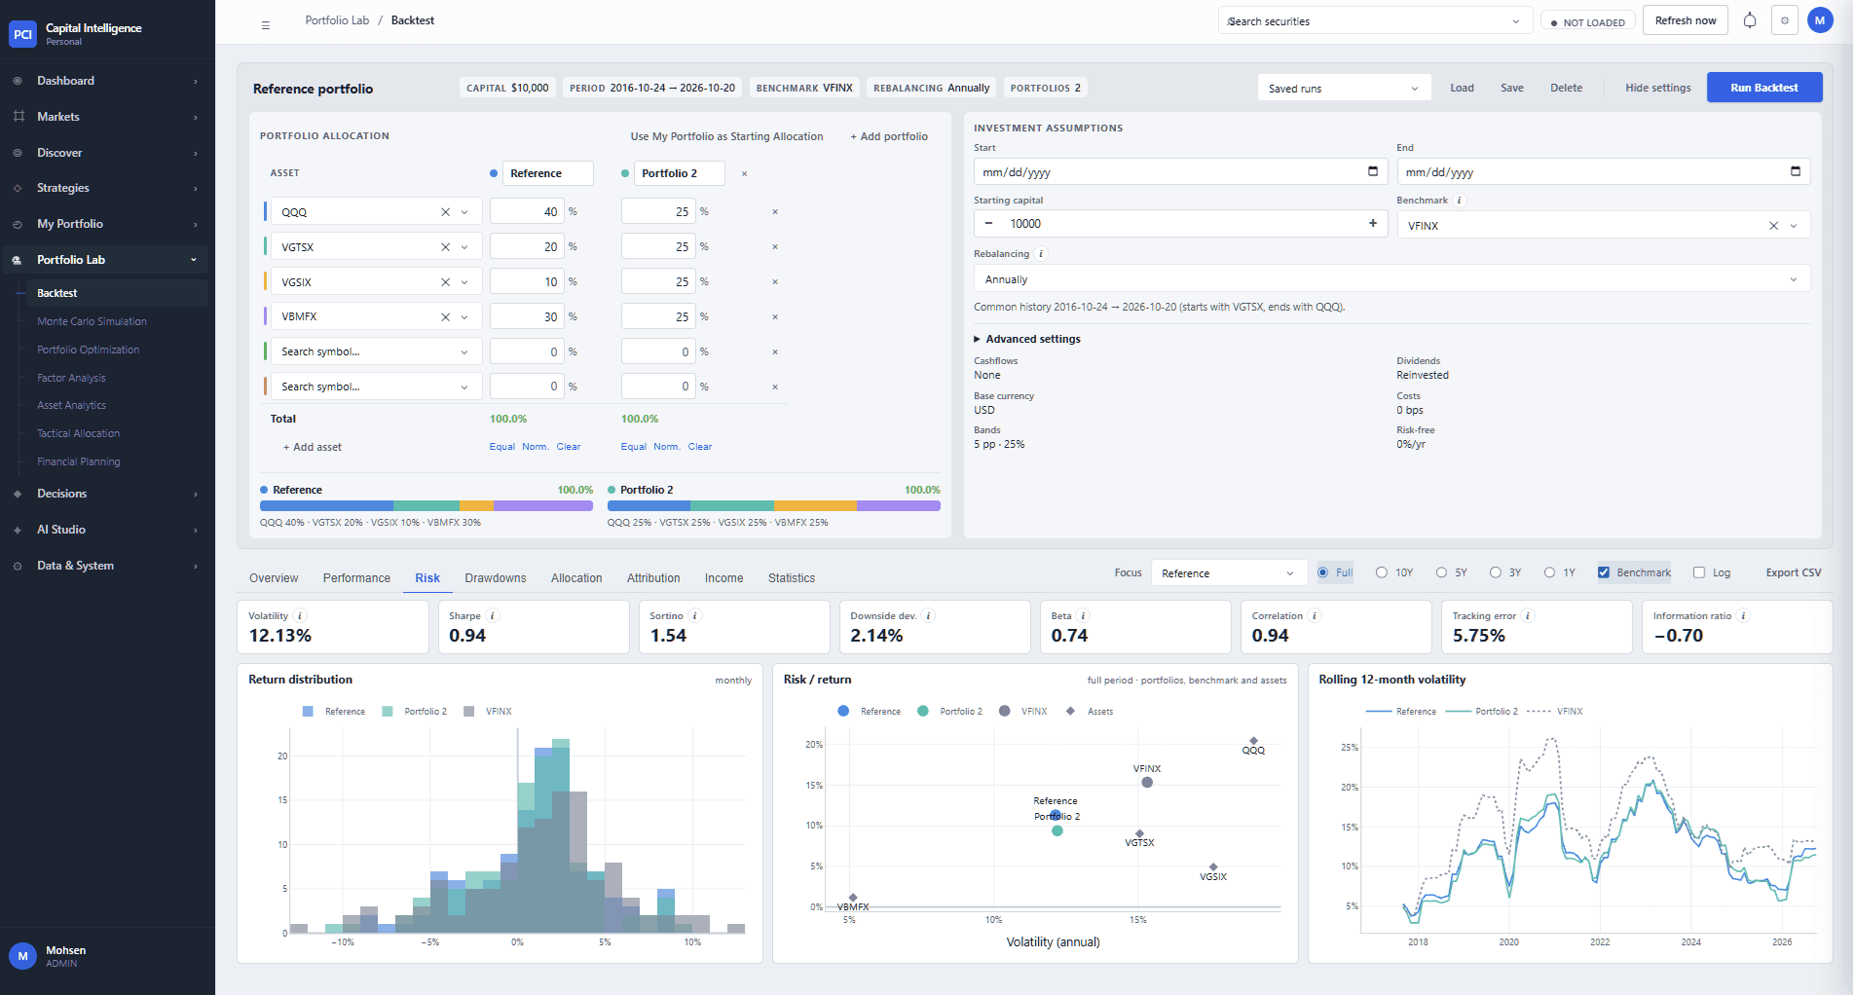Viewport: 1853px width, 995px height.
Task: Open the Statistics tab
Action: click(792, 578)
